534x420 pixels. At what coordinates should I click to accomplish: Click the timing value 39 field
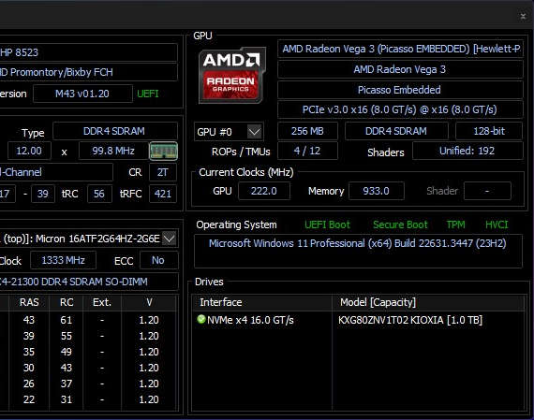coord(42,194)
